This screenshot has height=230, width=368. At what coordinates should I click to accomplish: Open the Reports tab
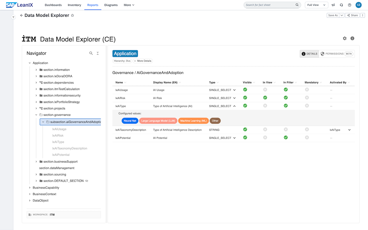pos(93,5)
